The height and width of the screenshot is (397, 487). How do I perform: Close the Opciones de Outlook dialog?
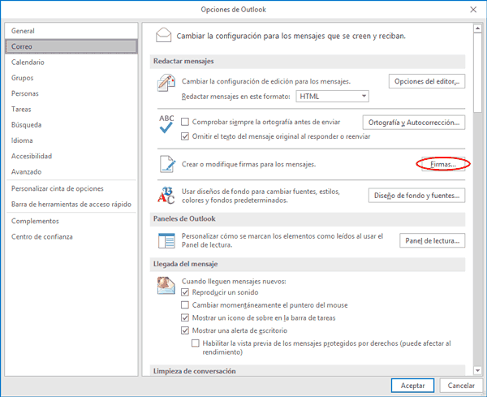(x=473, y=10)
